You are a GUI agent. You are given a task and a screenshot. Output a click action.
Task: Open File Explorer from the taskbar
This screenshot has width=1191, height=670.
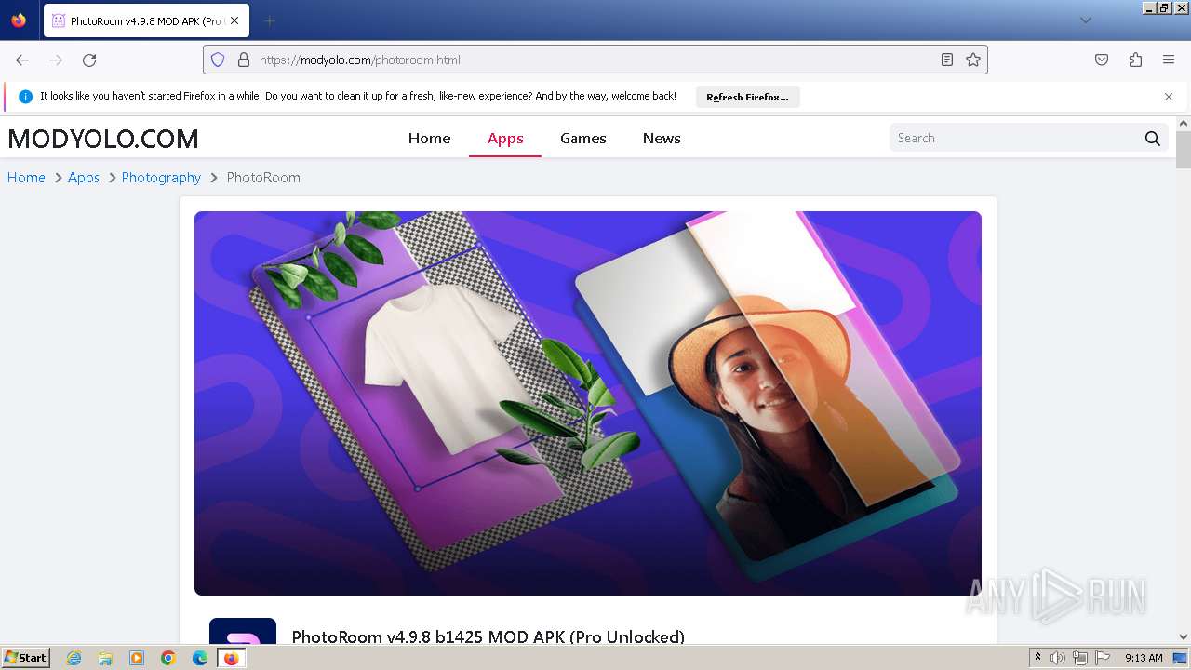(x=105, y=658)
